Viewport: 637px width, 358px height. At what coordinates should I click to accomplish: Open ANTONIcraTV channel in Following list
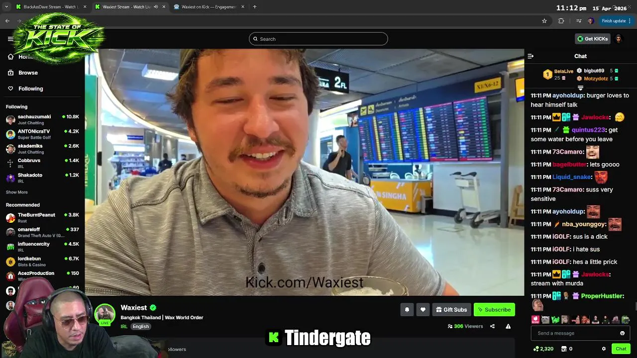43,134
